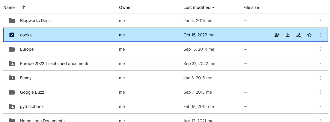Sort by the Name column header
The image size is (330, 122).
tap(9, 7)
